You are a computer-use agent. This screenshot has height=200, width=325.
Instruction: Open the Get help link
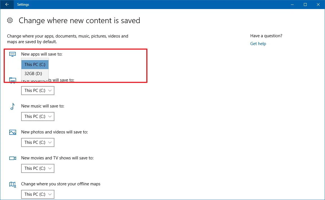[x=258, y=43]
